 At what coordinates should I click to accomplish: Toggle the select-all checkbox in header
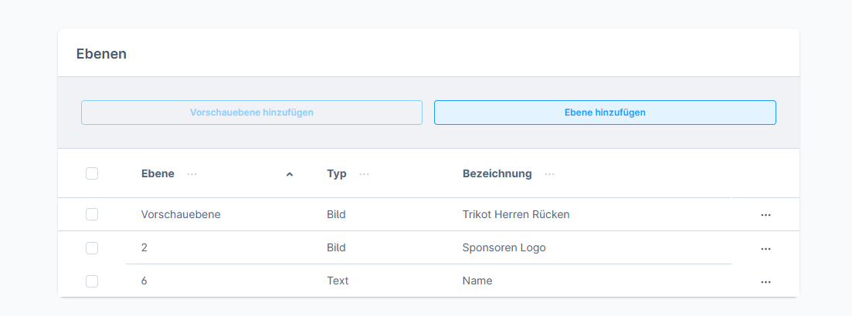(x=92, y=173)
